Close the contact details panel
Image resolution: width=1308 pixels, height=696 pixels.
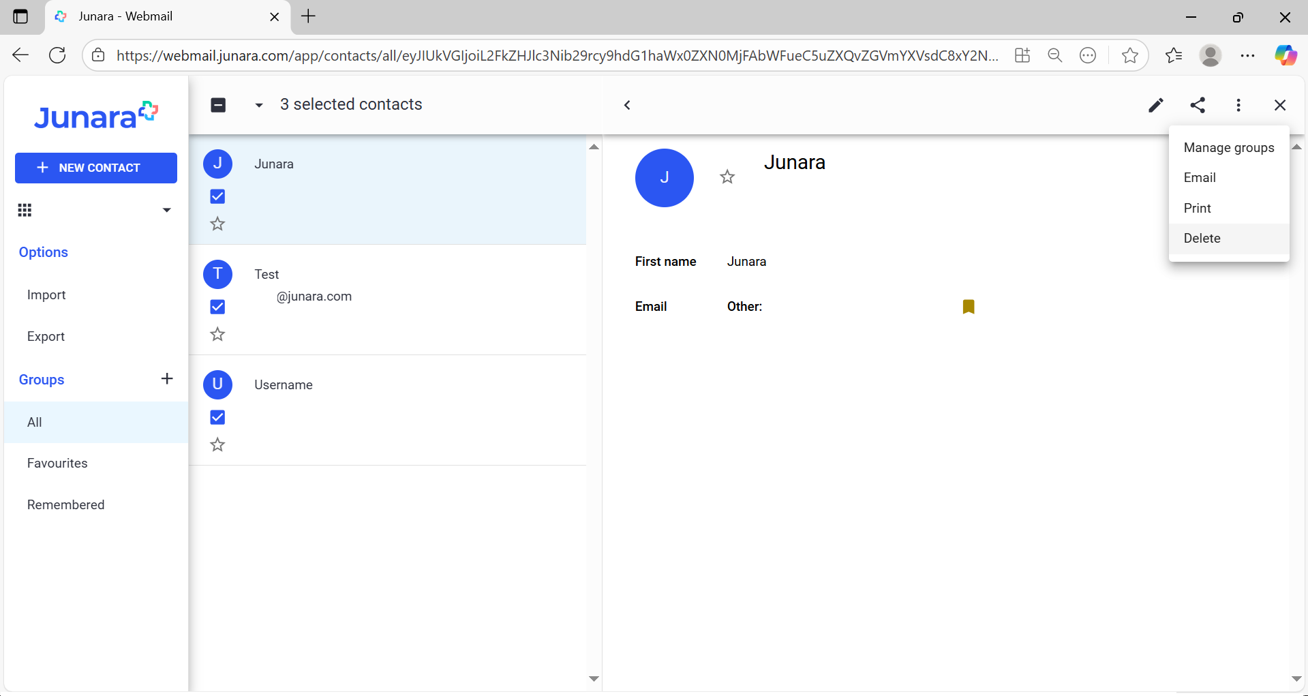coord(1280,105)
